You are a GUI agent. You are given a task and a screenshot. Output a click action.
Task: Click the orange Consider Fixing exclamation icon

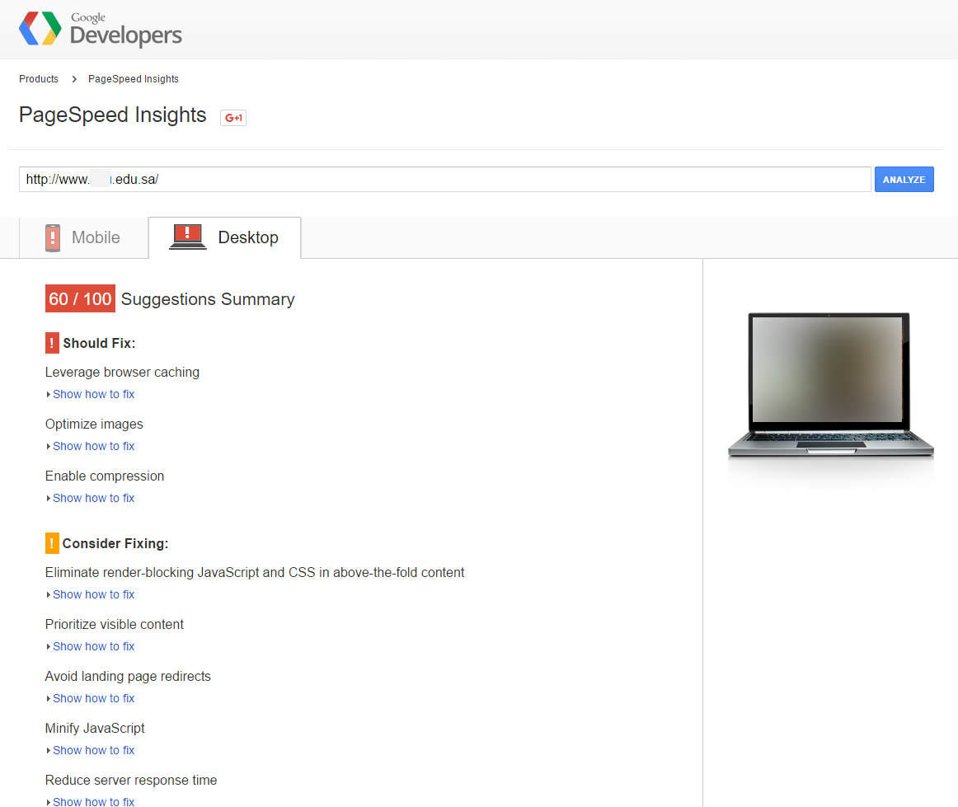click(52, 543)
